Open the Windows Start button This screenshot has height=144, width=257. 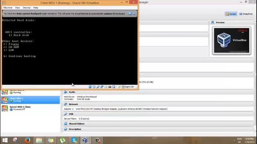pos(5,140)
